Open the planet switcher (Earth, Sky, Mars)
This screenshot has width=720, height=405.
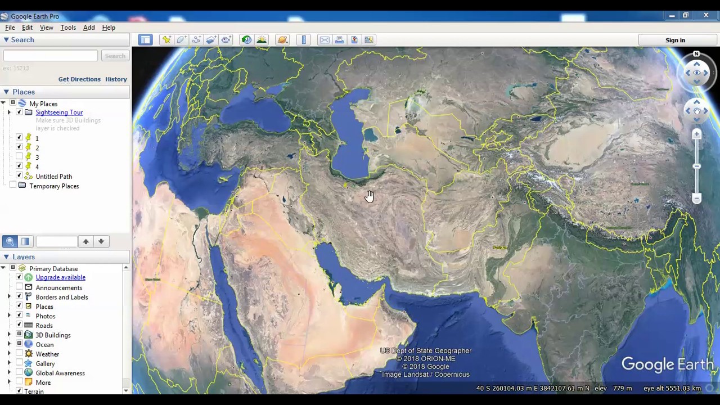click(x=282, y=40)
